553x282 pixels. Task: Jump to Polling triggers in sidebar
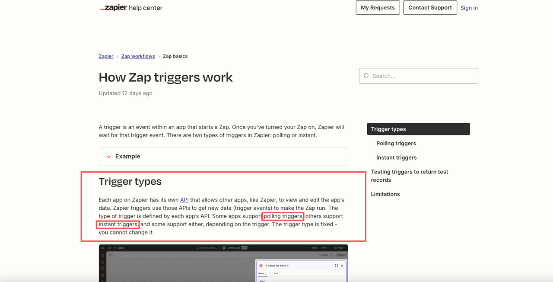pyautogui.click(x=396, y=143)
